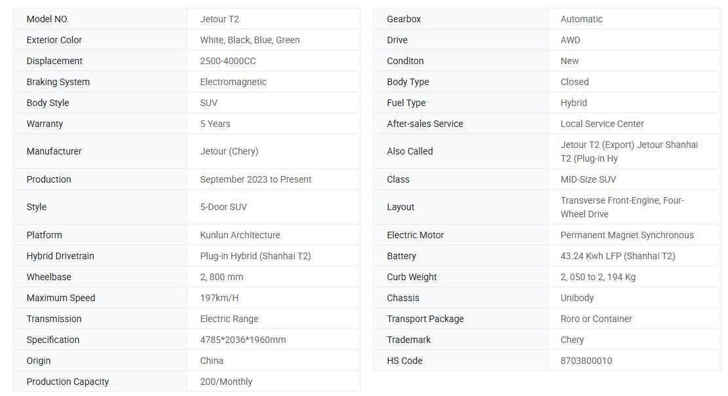Select the 197km/H maximum speed value
The width and height of the screenshot is (728, 396).
coord(219,298)
